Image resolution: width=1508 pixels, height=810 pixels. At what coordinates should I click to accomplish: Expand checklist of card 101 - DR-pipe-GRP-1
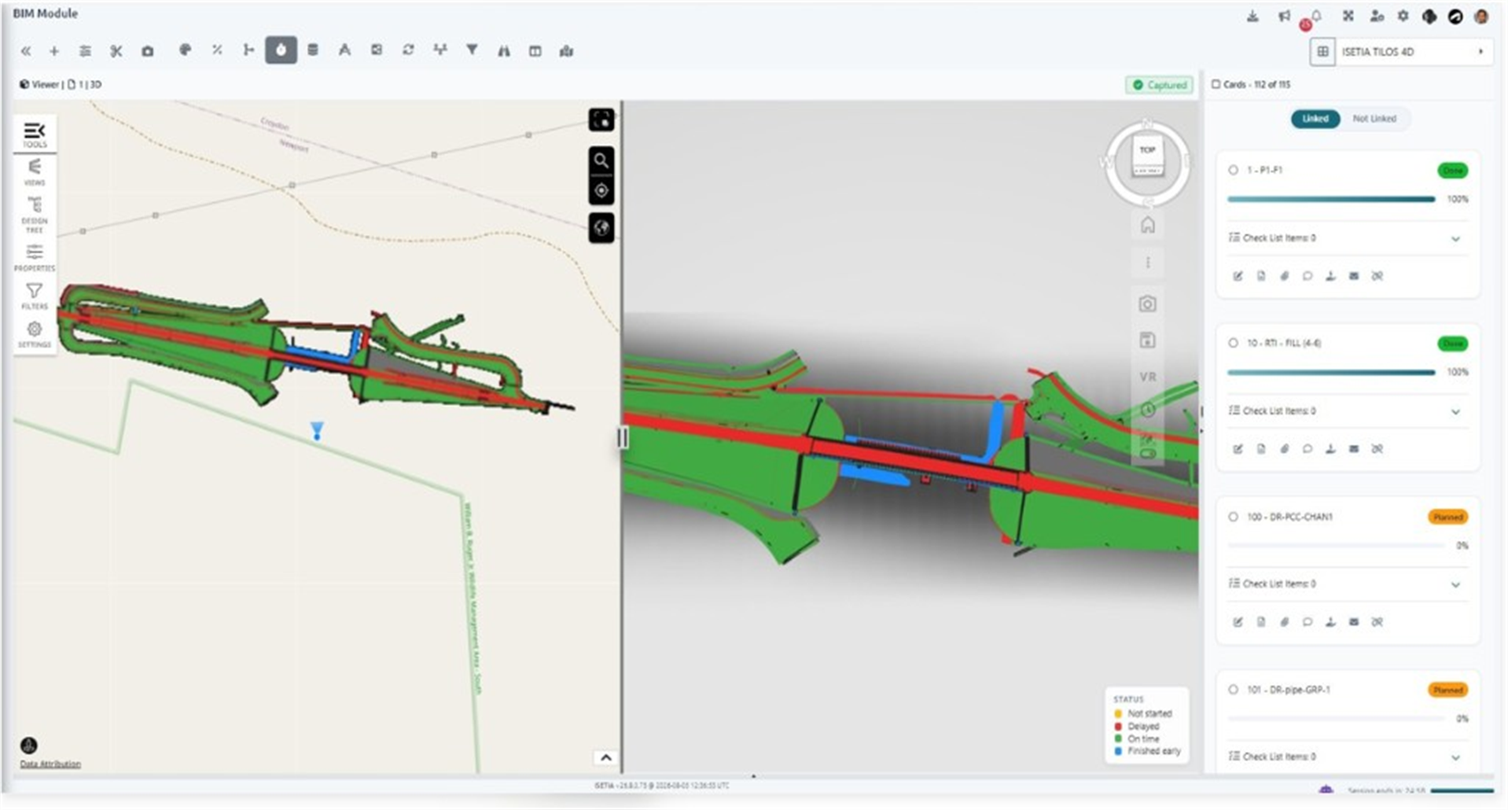tap(1455, 757)
